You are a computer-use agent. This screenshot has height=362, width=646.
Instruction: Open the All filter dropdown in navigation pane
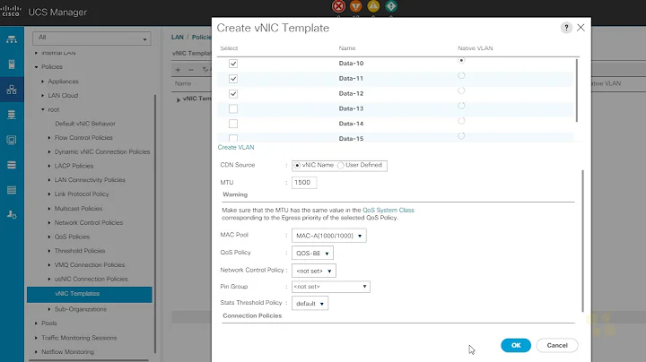92,39
